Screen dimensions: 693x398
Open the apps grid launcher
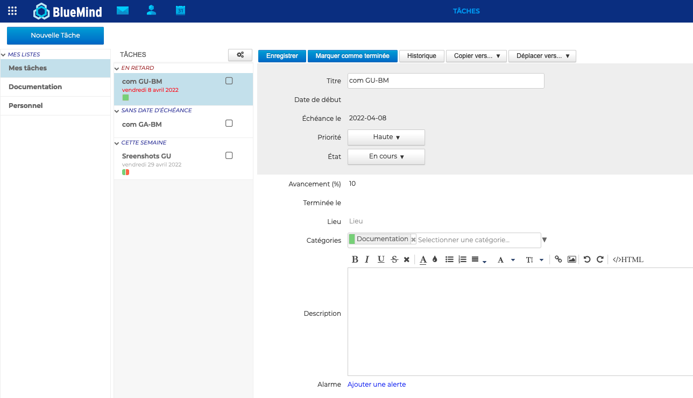click(x=12, y=11)
